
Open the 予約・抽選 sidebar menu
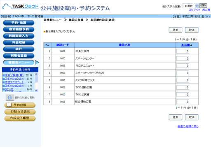[x=19, y=23]
